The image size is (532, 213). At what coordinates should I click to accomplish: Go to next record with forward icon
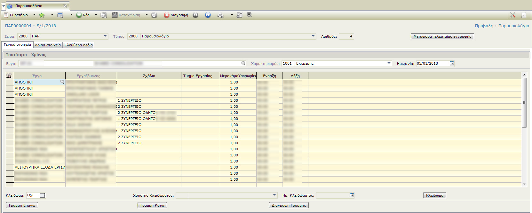[x=208, y=15]
